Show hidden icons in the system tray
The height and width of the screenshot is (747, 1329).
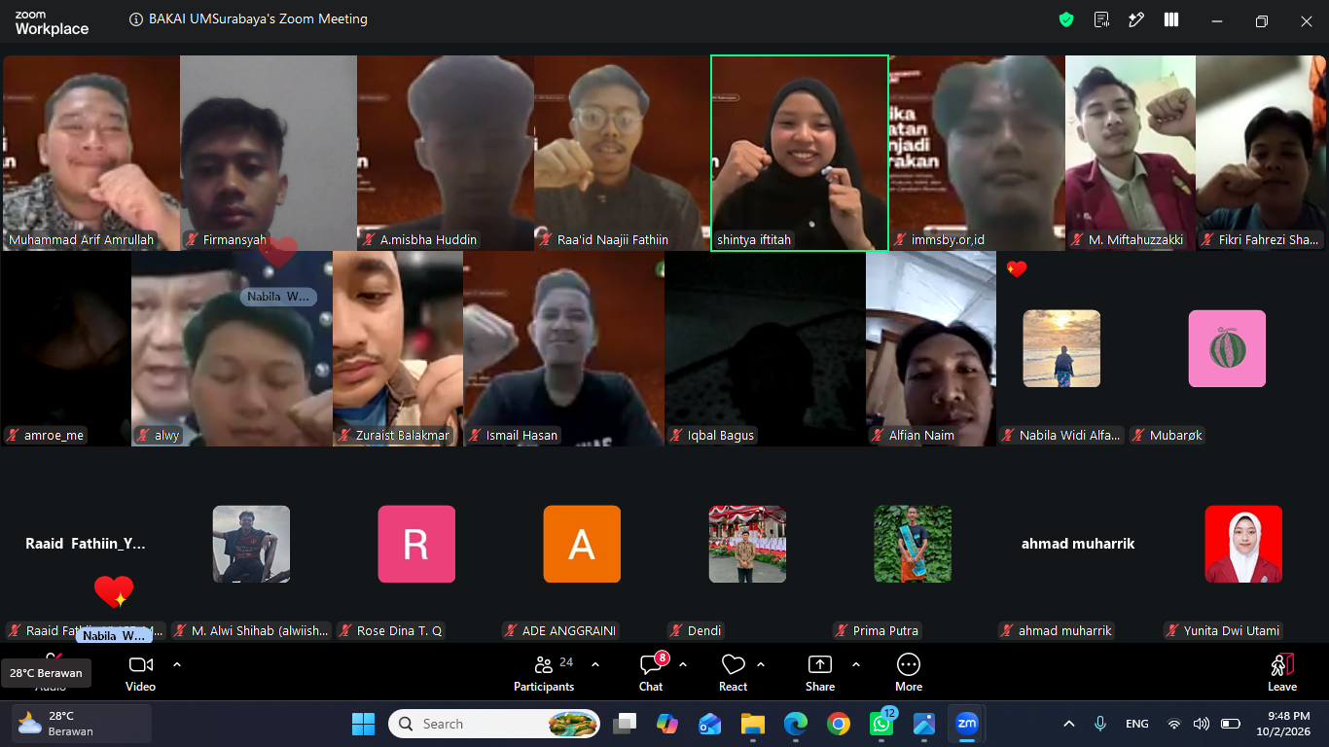click(1069, 724)
